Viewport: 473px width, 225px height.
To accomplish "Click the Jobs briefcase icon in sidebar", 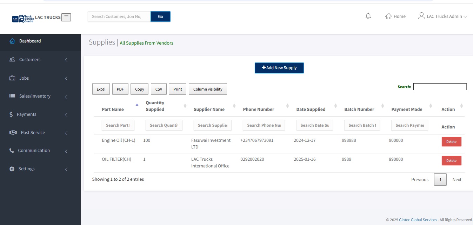I will coord(12,78).
